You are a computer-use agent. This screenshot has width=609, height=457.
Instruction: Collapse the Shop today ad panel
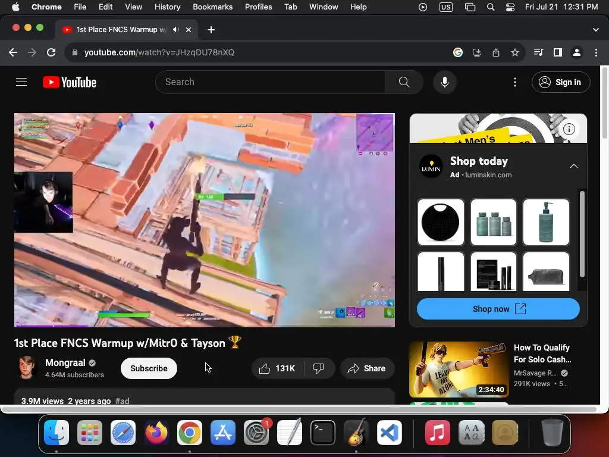point(574,167)
